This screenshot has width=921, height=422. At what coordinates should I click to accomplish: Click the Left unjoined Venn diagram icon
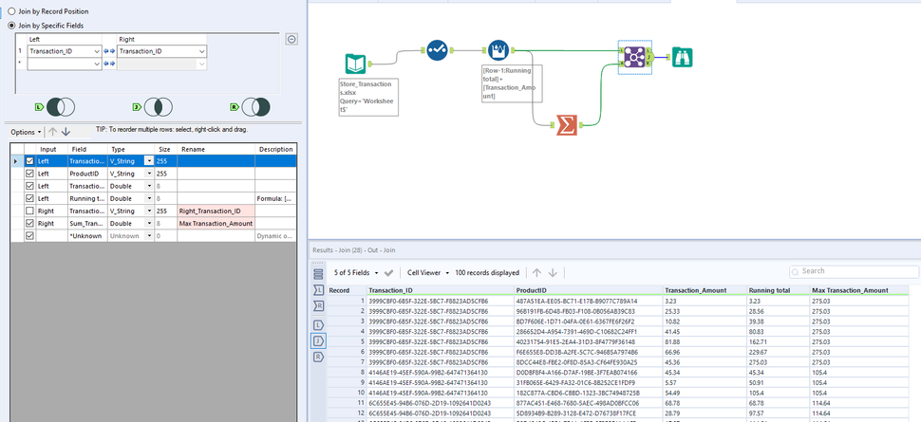coord(61,107)
